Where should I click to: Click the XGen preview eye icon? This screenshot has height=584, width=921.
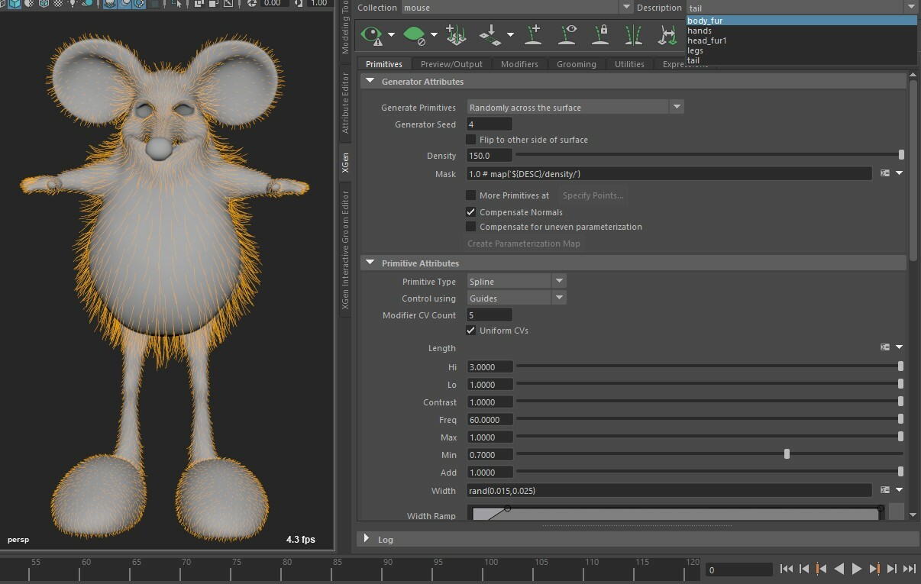(372, 35)
